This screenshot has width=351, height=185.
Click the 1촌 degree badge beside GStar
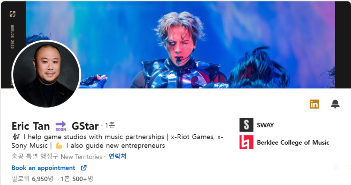(110, 125)
